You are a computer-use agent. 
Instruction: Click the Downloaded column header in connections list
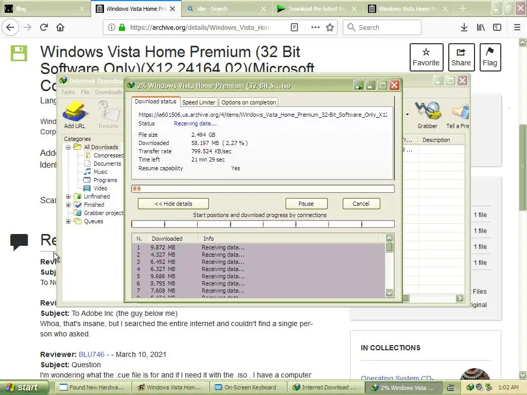(173, 239)
